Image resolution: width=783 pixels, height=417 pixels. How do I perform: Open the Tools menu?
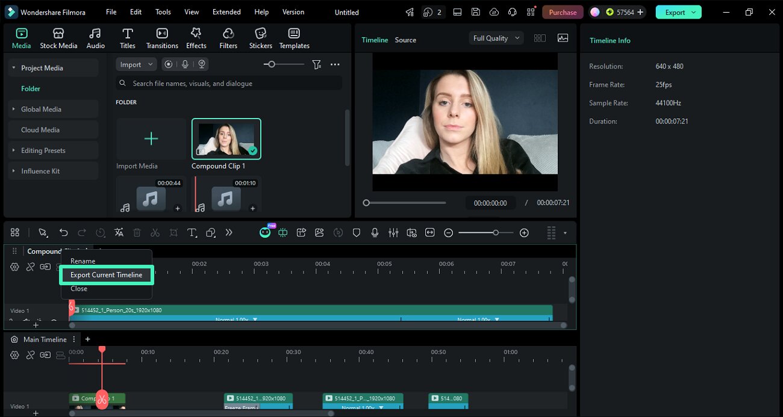[x=163, y=12]
